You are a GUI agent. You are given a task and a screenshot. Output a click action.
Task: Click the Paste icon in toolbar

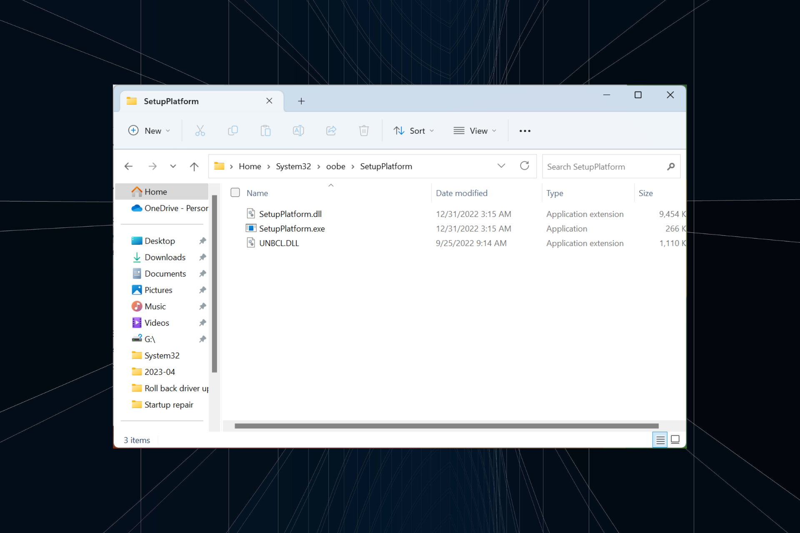(265, 131)
